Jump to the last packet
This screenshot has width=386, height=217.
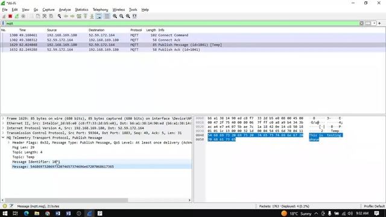(x=92, y=16)
